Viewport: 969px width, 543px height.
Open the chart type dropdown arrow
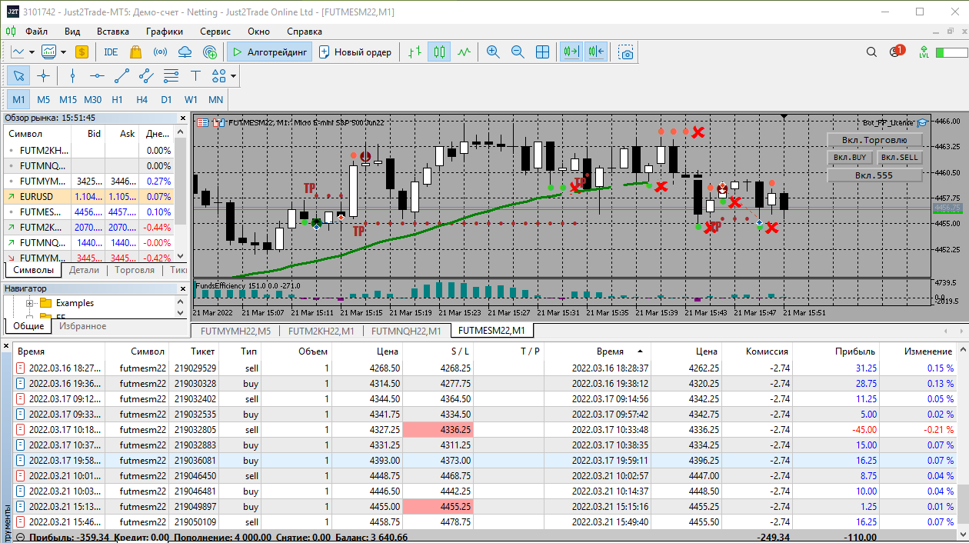click(x=32, y=52)
